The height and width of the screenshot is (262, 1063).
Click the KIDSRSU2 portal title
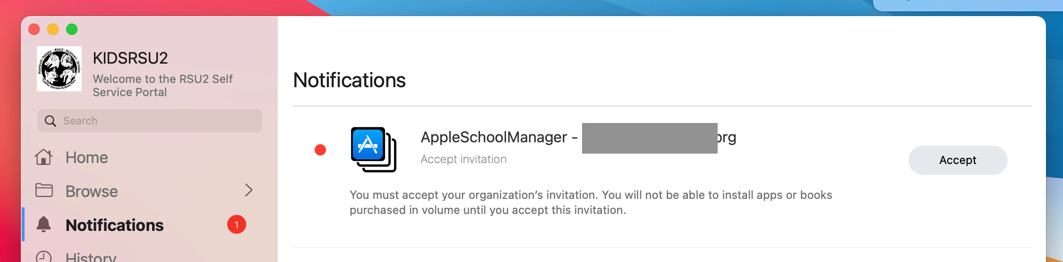(130, 58)
